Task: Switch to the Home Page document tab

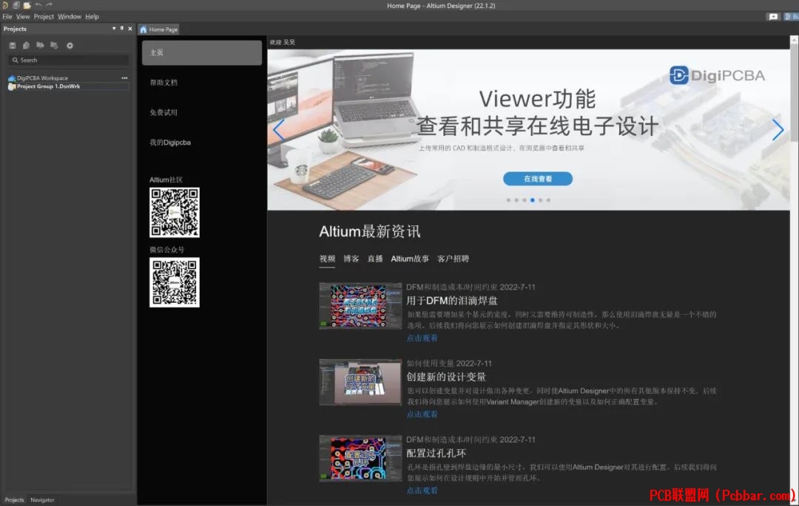Action: coord(159,30)
